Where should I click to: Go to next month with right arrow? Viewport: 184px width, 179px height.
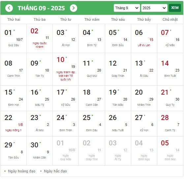pyautogui.click(x=74, y=8)
